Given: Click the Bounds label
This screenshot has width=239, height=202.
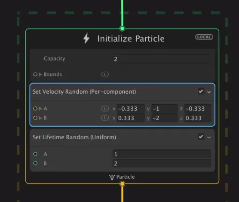Looking at the screenshot, I should (x=52, y=75).
